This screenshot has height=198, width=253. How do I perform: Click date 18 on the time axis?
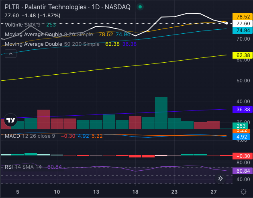click(135, 192)
